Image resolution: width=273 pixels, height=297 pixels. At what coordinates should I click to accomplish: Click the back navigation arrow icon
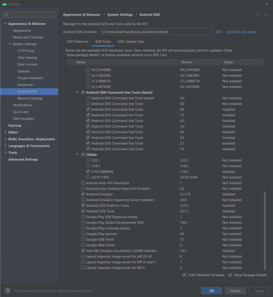(x=258, y=15)
